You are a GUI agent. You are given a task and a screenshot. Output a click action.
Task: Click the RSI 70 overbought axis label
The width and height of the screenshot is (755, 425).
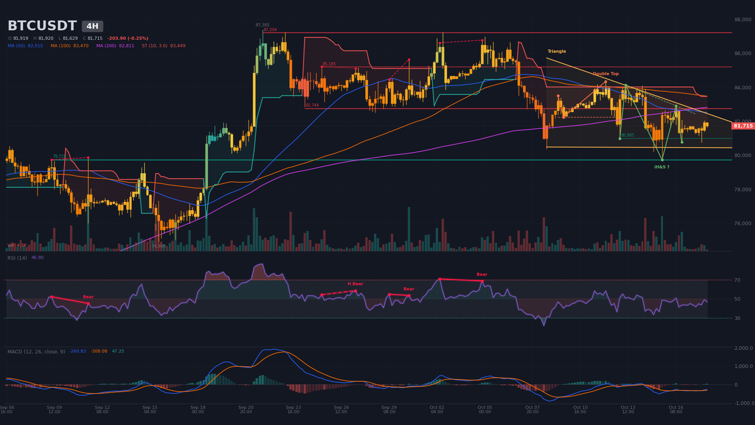[737, 280]
